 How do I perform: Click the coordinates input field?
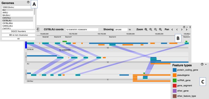pyautogui.click(x=82, y=29)
